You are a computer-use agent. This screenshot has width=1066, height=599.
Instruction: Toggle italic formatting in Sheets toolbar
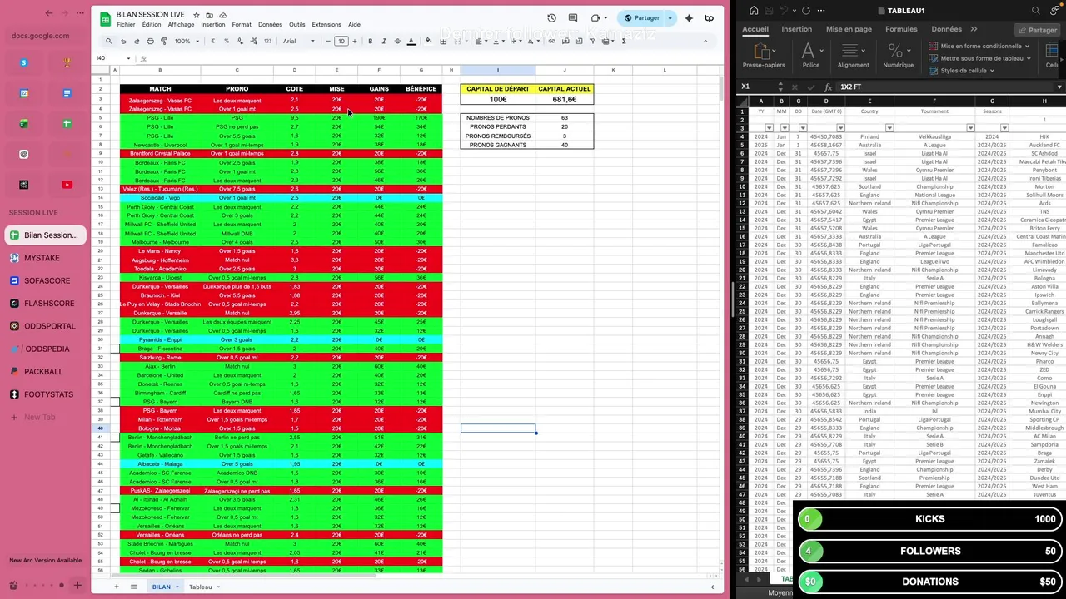[x=383, y=41]
